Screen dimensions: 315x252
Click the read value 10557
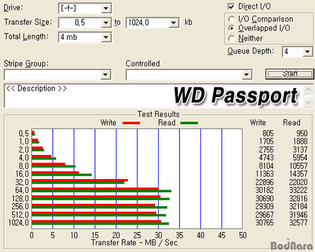(x=299, y=166)
